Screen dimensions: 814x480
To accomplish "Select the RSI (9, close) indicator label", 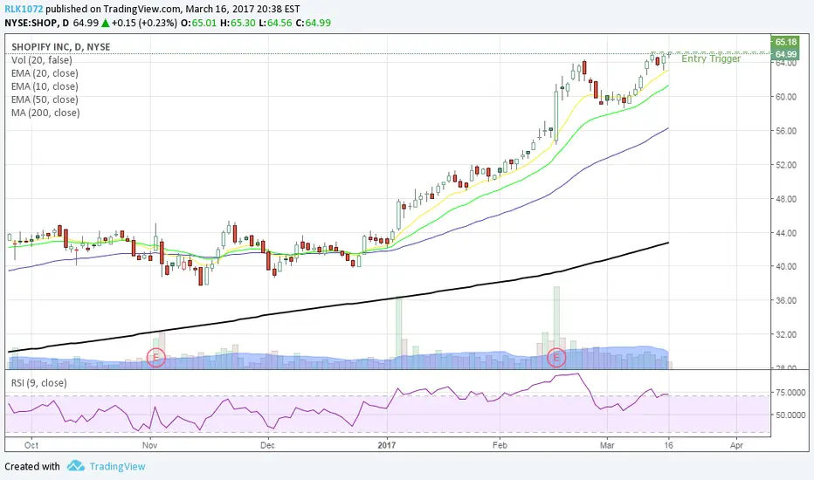I will tap(39, 383).
